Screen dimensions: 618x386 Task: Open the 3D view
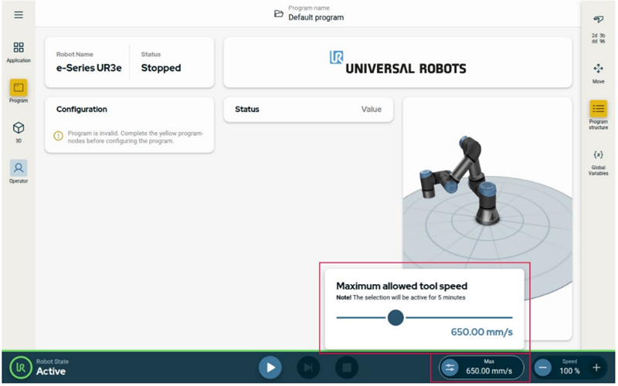tap(19, 131)
